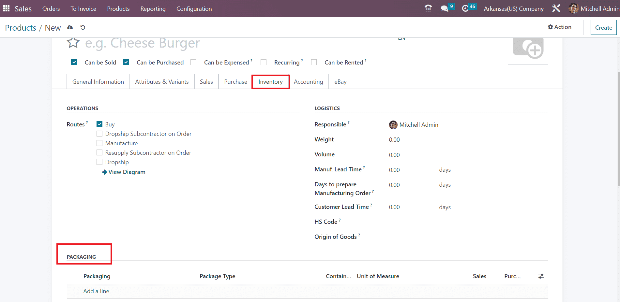Image resolution: width=620 pixels, height=302 pixels.
Task: Expand the Configuration menu
Action: tap(194, 9)
